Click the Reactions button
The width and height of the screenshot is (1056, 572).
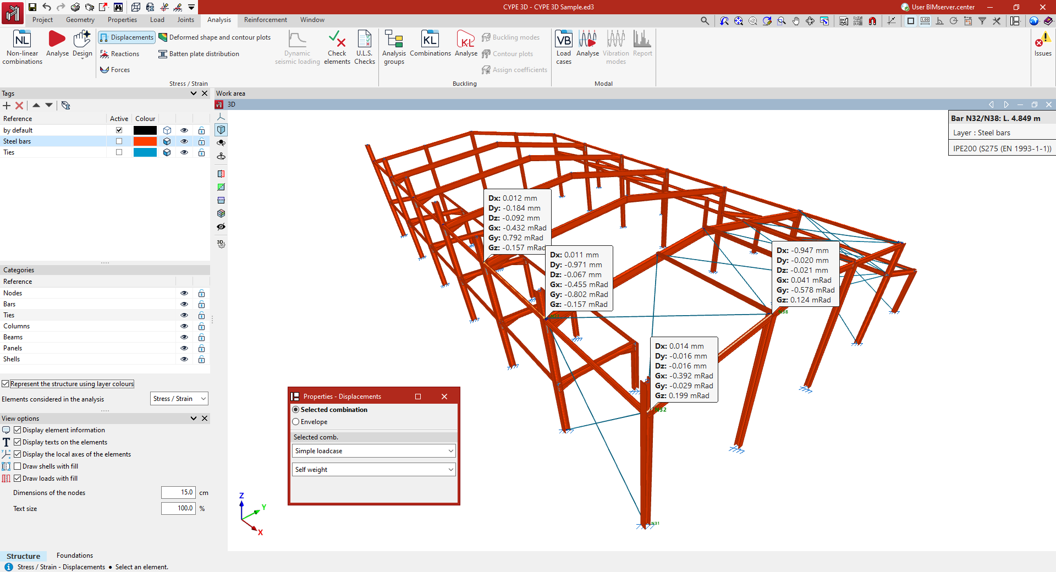click(120, 54)
